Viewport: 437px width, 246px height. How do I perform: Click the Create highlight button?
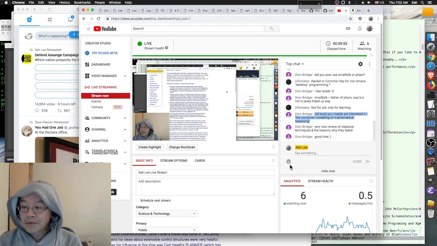(x=150, y=147)
